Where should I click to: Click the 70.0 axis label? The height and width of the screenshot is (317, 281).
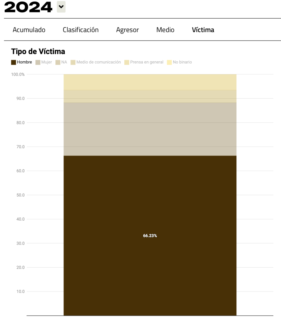20,147
